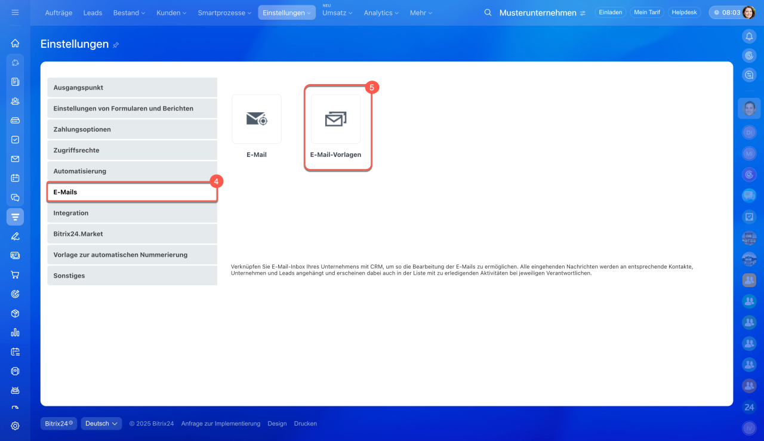Select the Bitrix24.Market section
This screenshot has height=441, width=764.
click(133, 234)
